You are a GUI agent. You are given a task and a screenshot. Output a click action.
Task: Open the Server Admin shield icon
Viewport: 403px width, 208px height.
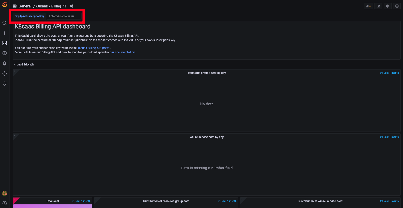(5, 84)
